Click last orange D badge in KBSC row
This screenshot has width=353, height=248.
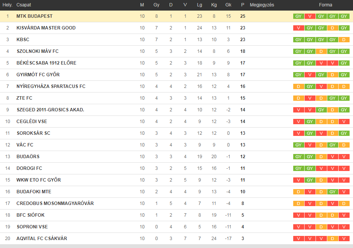(x=344, y=40)
